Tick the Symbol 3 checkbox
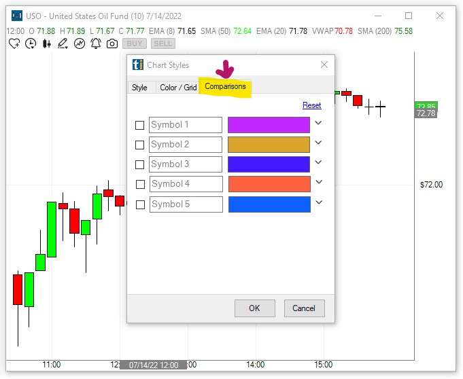The height and width of the screenshot is (379, 463). (x=140, y=164)
